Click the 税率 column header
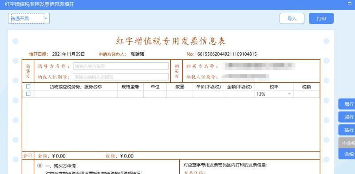Screen dimensions: 355x174 [x=274, y=87]
